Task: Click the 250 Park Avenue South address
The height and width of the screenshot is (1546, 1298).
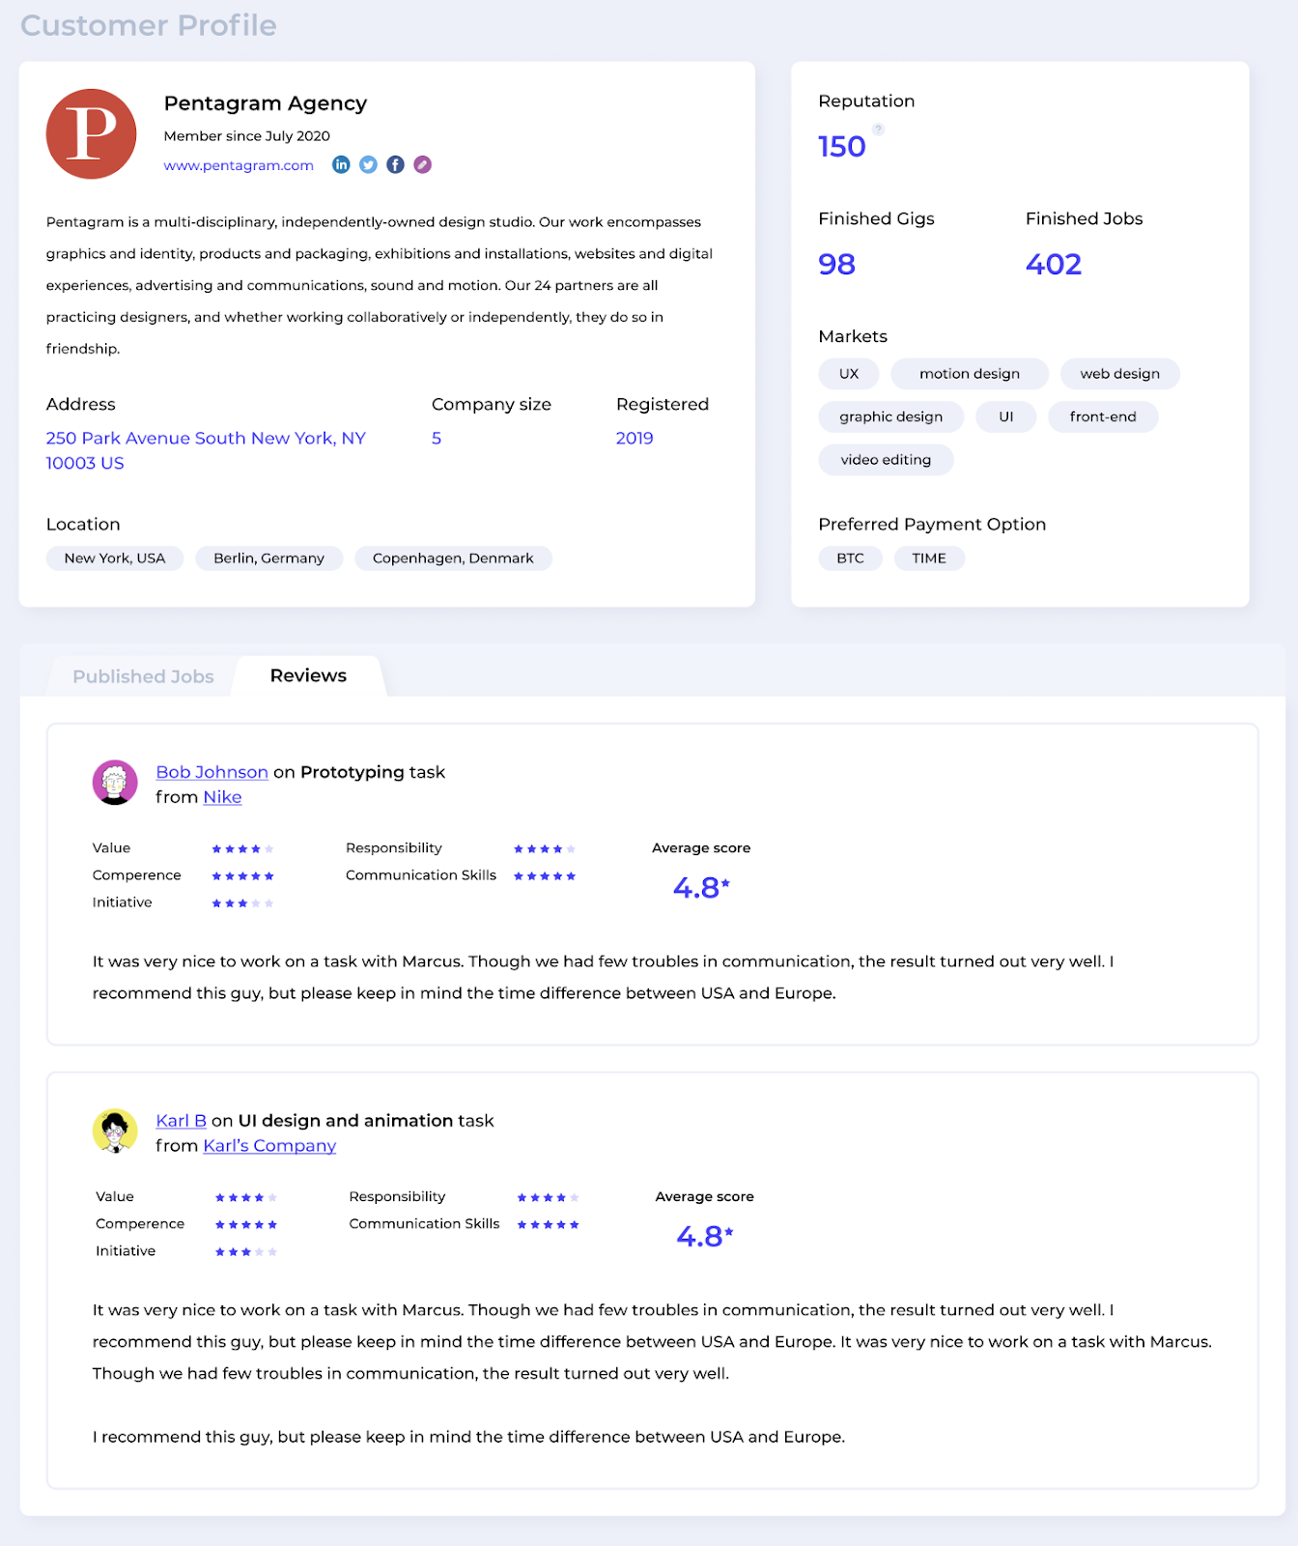Action: [x=206, y=450]
